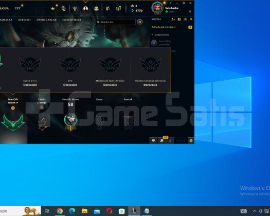Screen dimensions: 270x216
Task: Click the Takdir honor level emblem
Action: [x=42, y=124]
